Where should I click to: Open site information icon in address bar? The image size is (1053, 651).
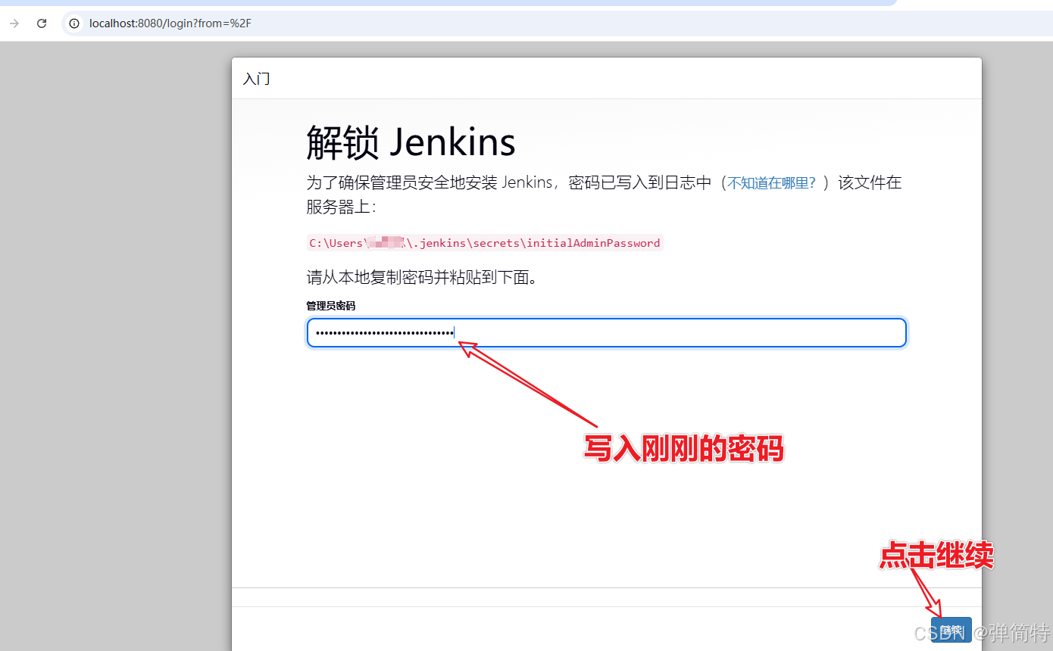(x=74, y=23)
